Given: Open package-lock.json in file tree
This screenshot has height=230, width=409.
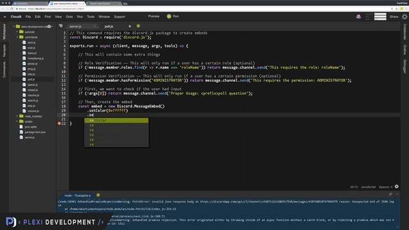Looking at the screenshot, I should pyautogui.click(x=35, y=132).
